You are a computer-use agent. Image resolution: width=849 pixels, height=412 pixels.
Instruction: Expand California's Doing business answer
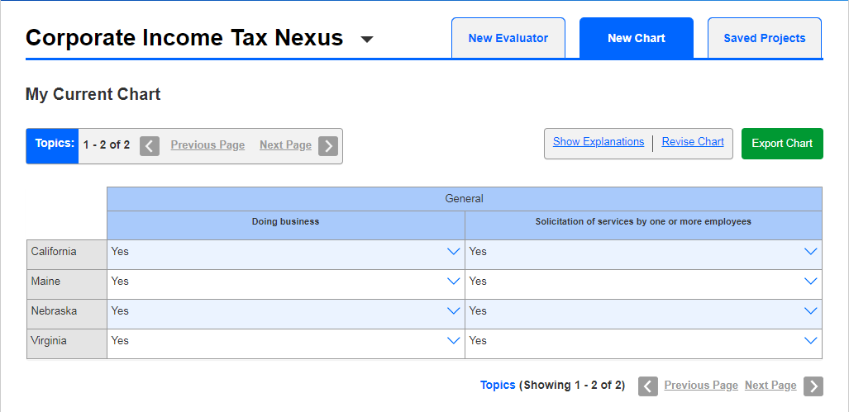point(453,252)
